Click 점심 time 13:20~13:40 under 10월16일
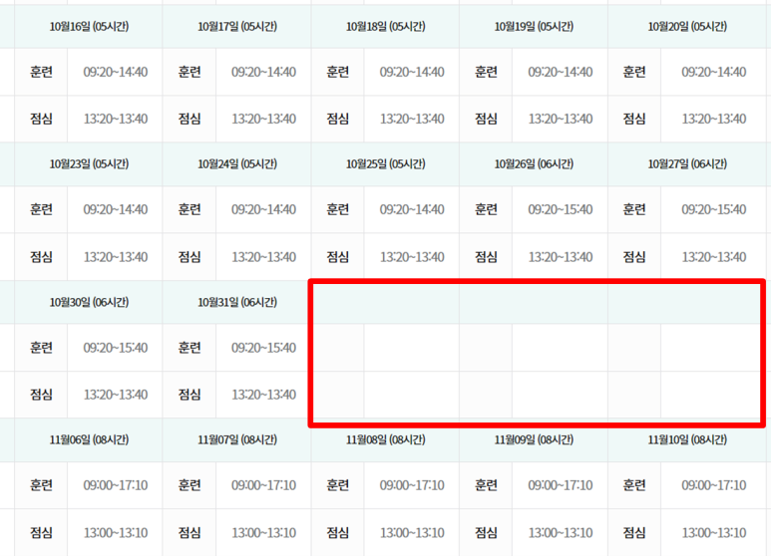Viewport: 771px width, 556px height. pos(116,119)
